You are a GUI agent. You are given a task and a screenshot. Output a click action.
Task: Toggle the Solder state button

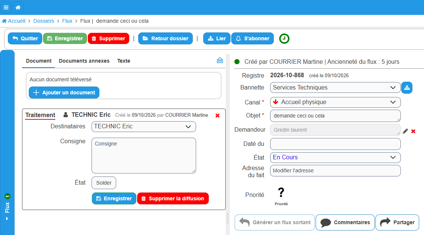point(104,183)
